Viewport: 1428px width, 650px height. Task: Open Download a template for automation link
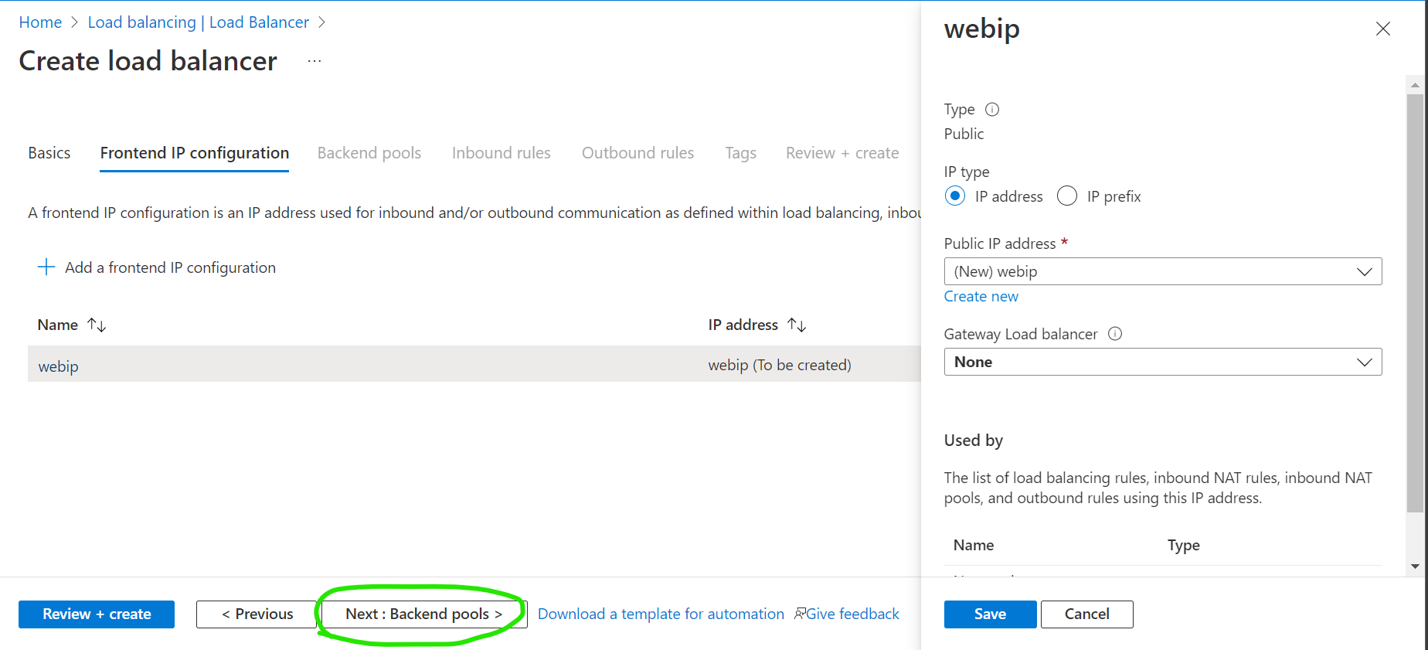(x=661, y=614)
